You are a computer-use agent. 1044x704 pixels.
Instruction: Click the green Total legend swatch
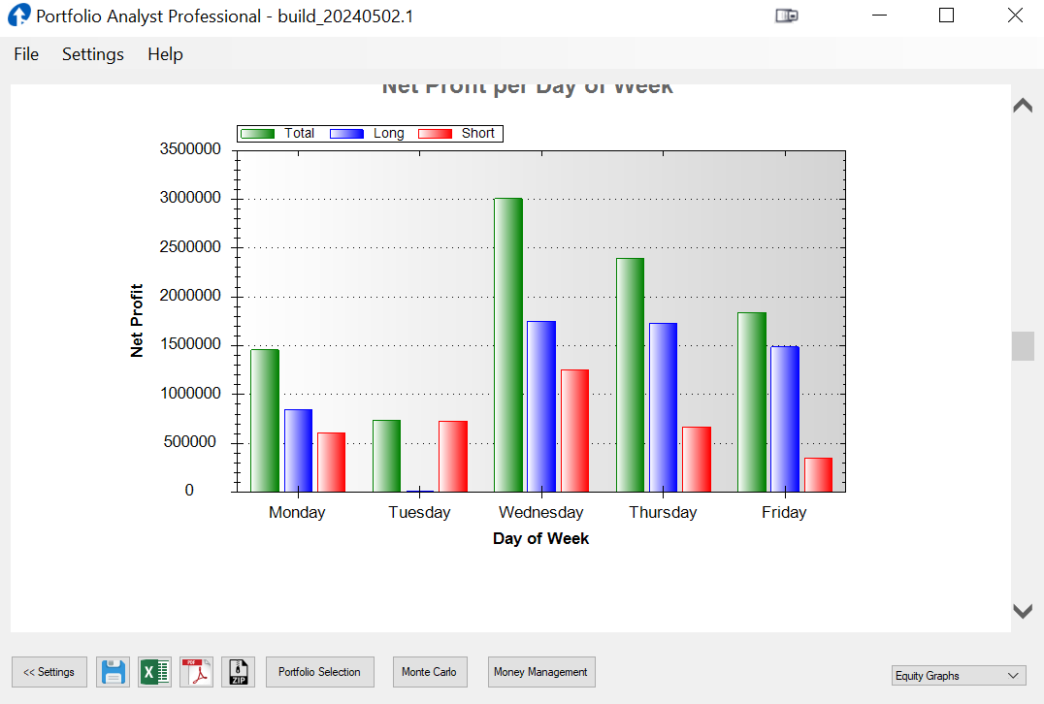tap(258, 134)
